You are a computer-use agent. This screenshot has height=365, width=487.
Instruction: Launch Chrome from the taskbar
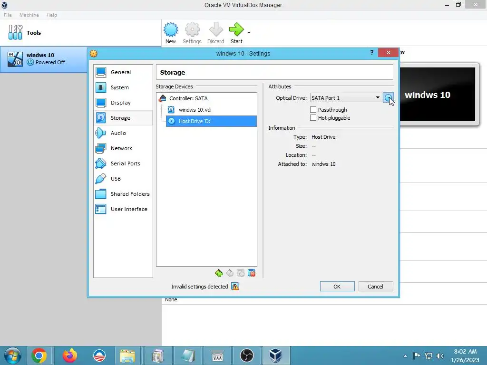(x=39, y=355)
